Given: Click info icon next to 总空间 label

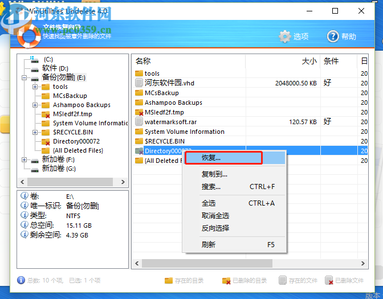Looking at the screenshot, I should 25,224.
